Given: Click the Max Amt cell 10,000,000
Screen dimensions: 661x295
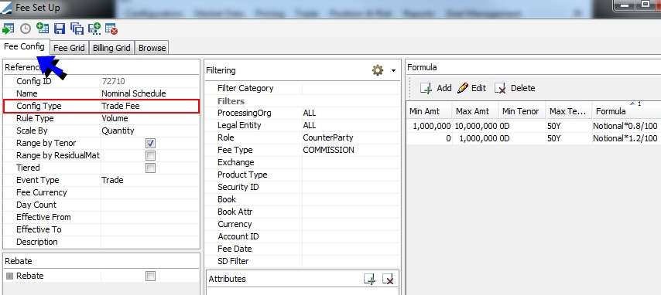Looking at the screenshot, I should 475,126.
